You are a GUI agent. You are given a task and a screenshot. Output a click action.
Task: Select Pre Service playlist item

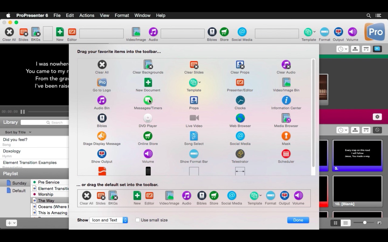pos(50,182)
